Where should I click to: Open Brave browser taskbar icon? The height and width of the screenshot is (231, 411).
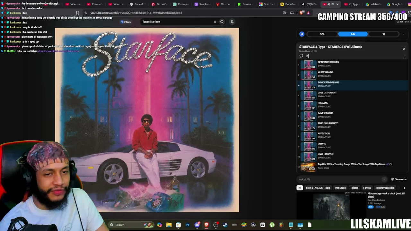(206, 225)
